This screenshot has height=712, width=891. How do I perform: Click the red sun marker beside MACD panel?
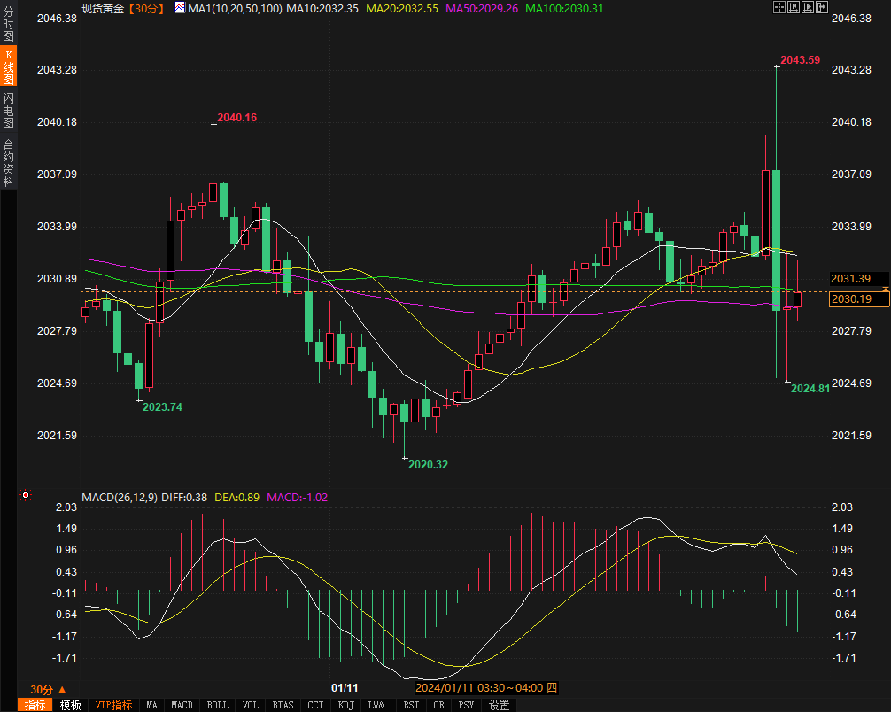[x=26, y=496]
